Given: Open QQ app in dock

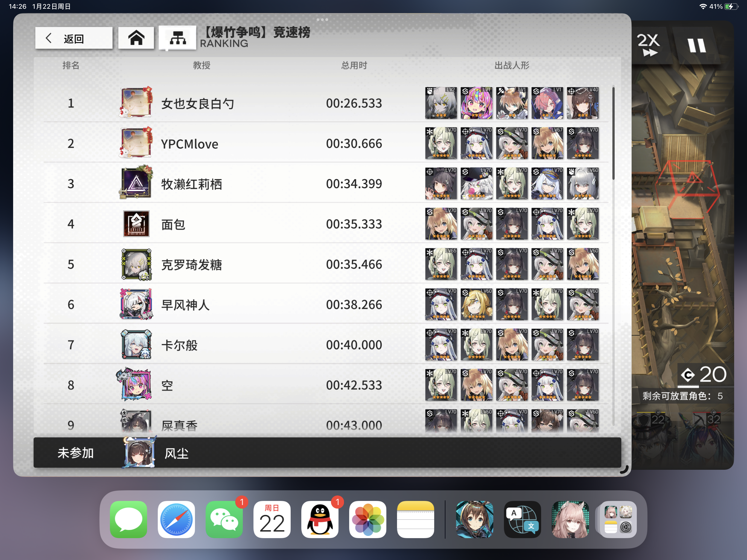Looking at the screenshot, I should (320, 519).
